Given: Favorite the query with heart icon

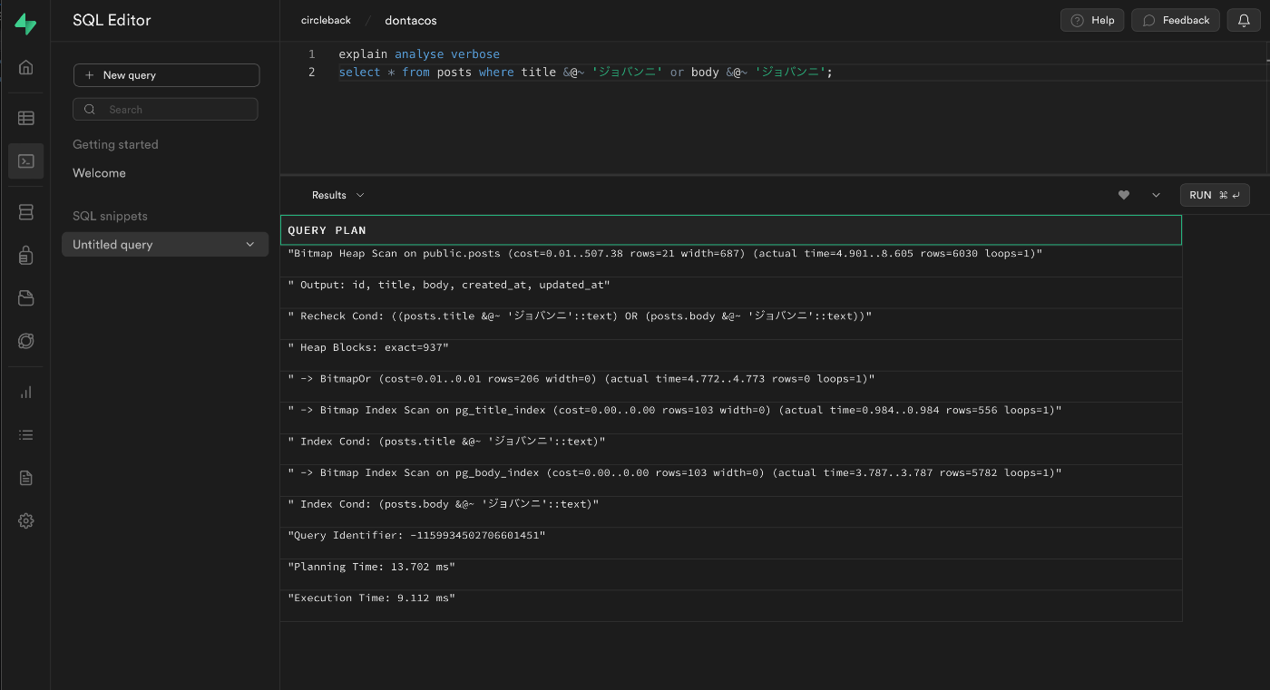Looking at the screenshot, I should 1124,195.
